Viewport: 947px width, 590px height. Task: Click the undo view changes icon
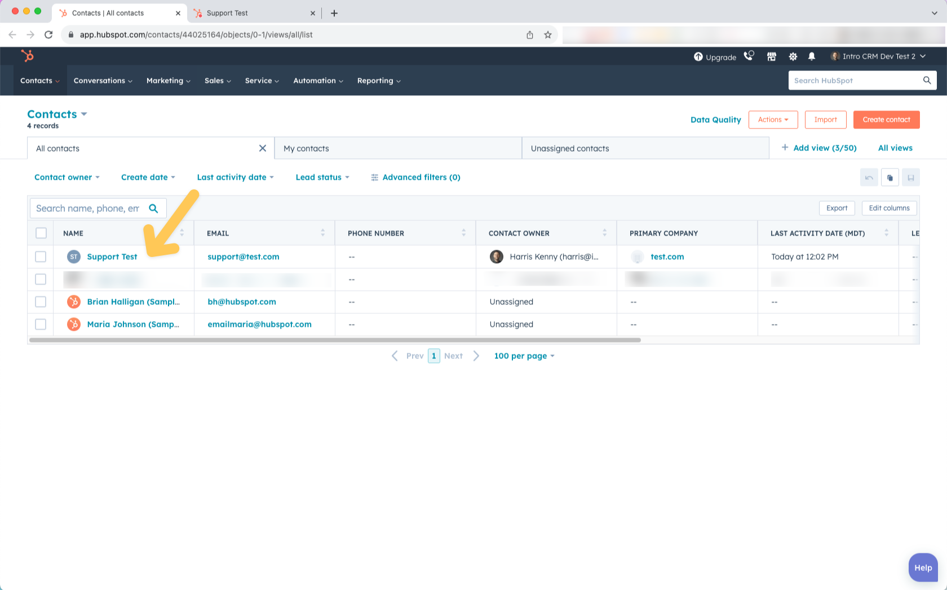pyautogui.click(x=869, y=178)
